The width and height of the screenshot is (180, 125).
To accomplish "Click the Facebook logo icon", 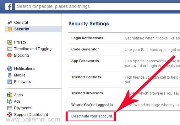I will (x=9, y=7).
